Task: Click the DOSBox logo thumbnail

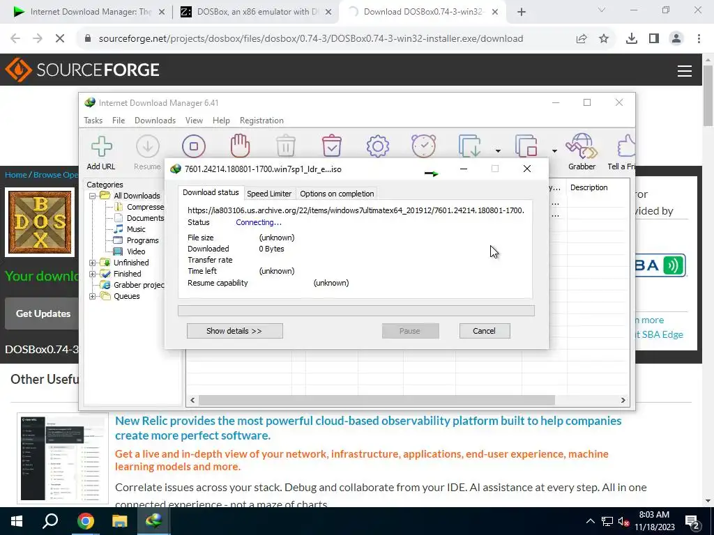Action: point(40,222)
